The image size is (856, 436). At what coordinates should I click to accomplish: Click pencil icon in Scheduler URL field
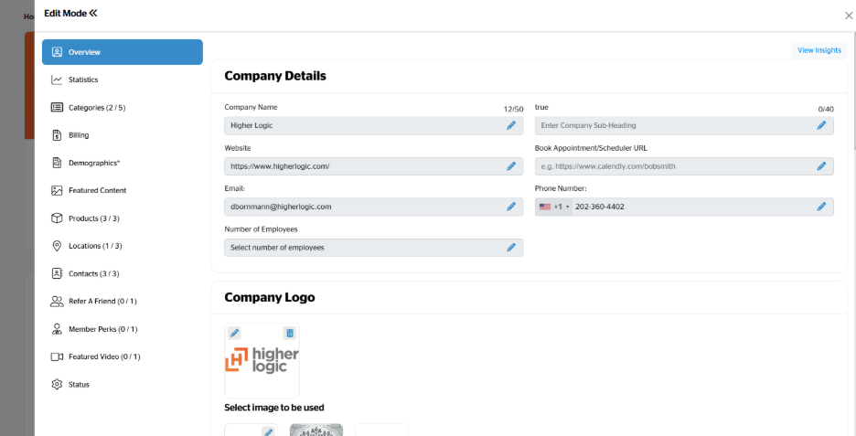click(x=821, y=166)
